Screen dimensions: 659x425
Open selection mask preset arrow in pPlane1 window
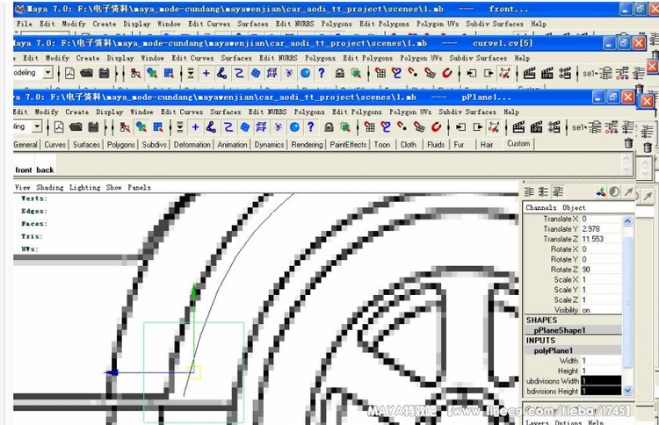pyautogui.click(x=179, y=126)
